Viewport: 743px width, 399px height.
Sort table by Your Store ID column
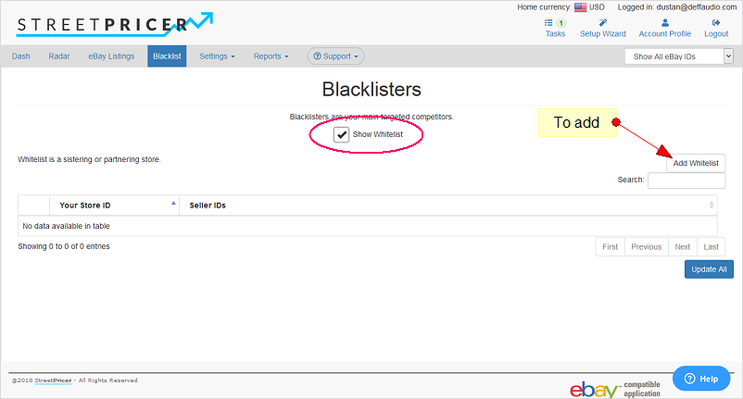click(x=97, y=205)
